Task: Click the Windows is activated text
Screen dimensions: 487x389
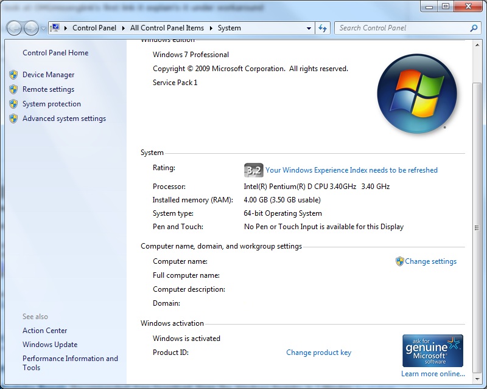Action: click(186, 339)
